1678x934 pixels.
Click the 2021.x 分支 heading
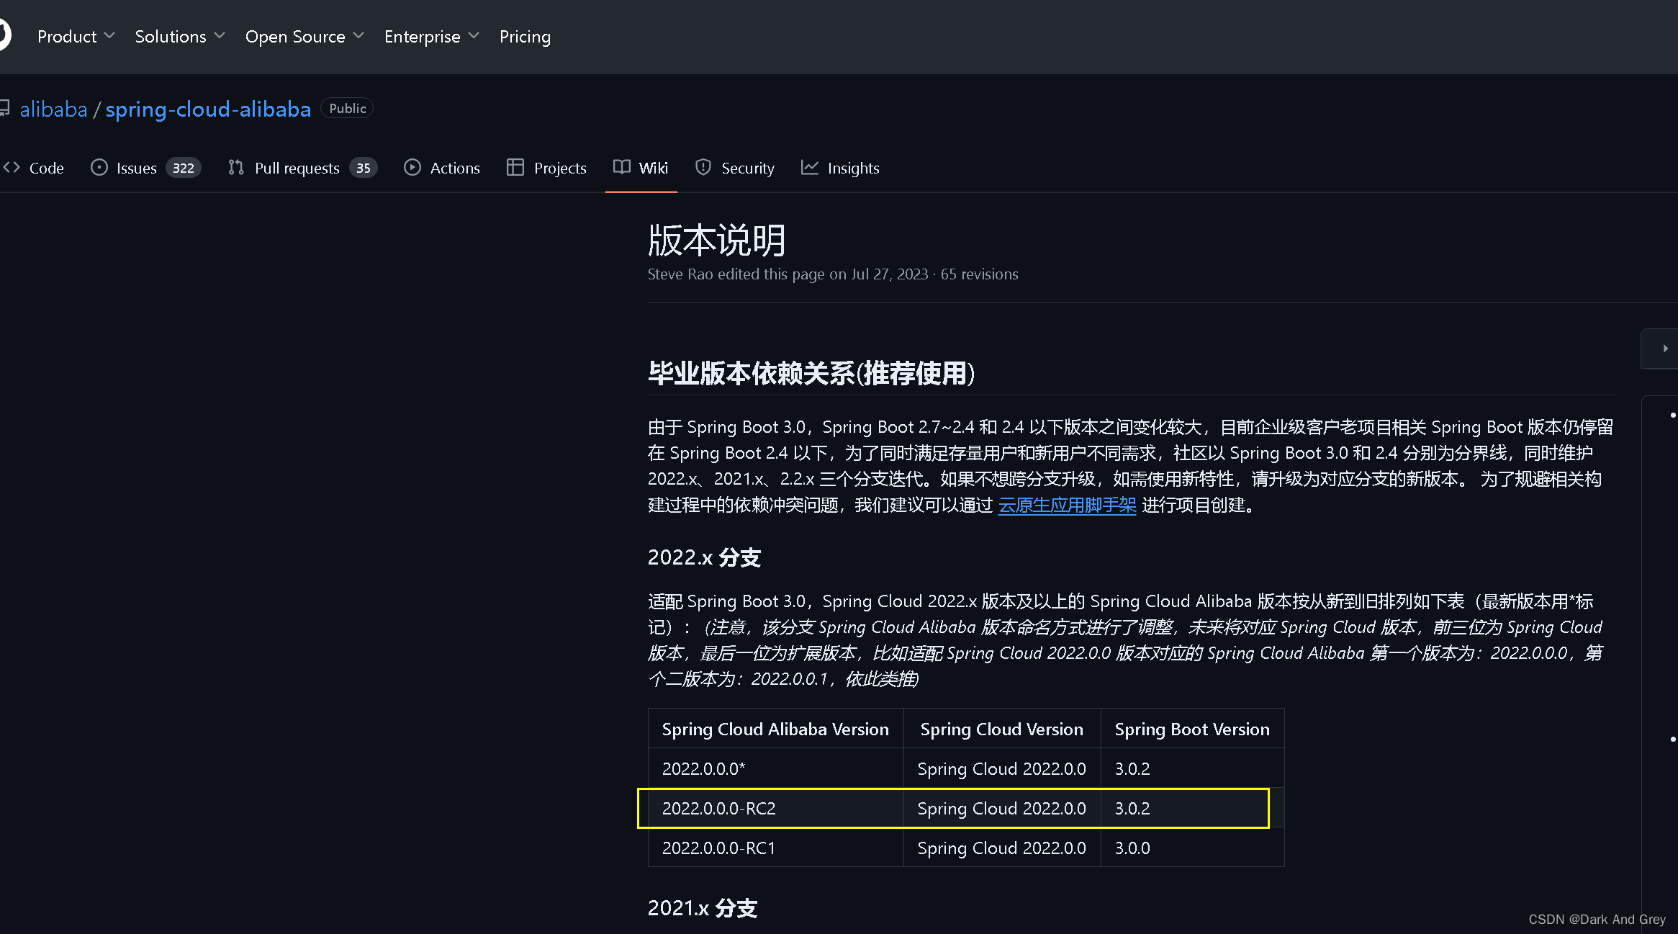click(x=703, y=908)
